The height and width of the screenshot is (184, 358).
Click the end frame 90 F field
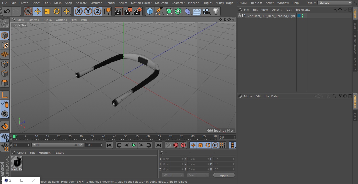click(94, 145)
